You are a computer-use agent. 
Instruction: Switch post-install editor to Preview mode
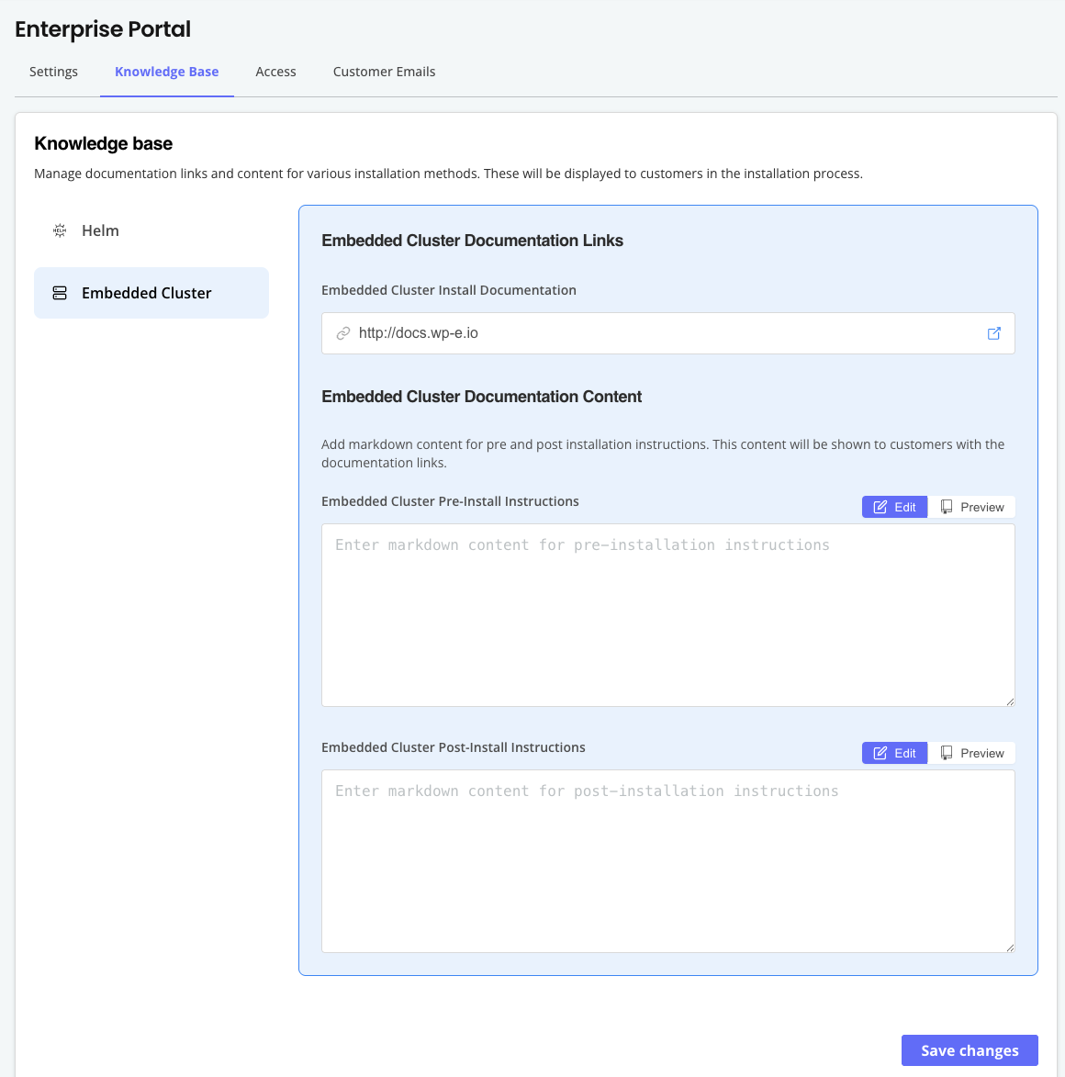click(x=972, y=752)
